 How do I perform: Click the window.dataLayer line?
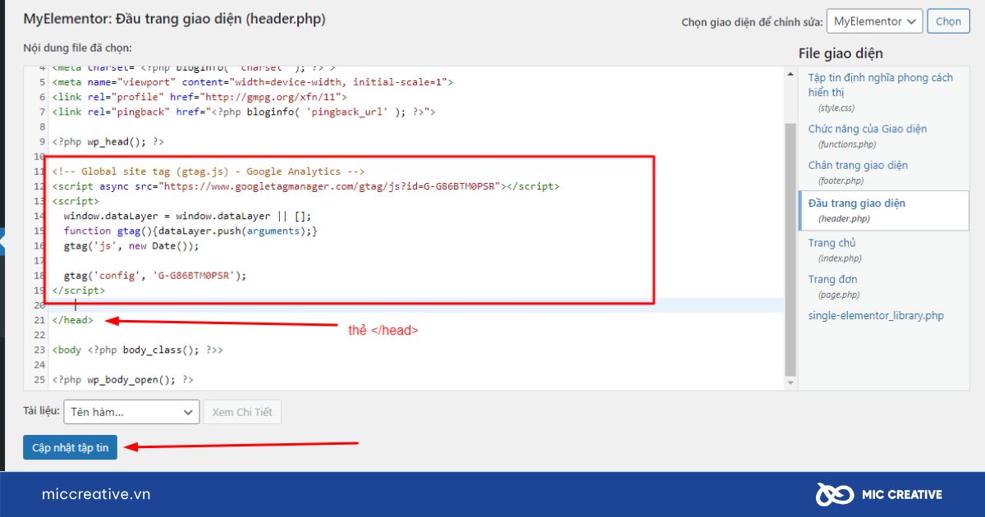tap(187, 216)
